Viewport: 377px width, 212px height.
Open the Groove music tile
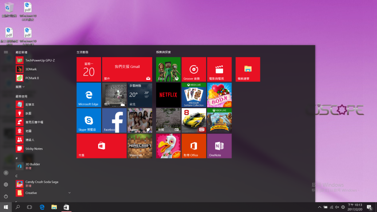(194, 70)
